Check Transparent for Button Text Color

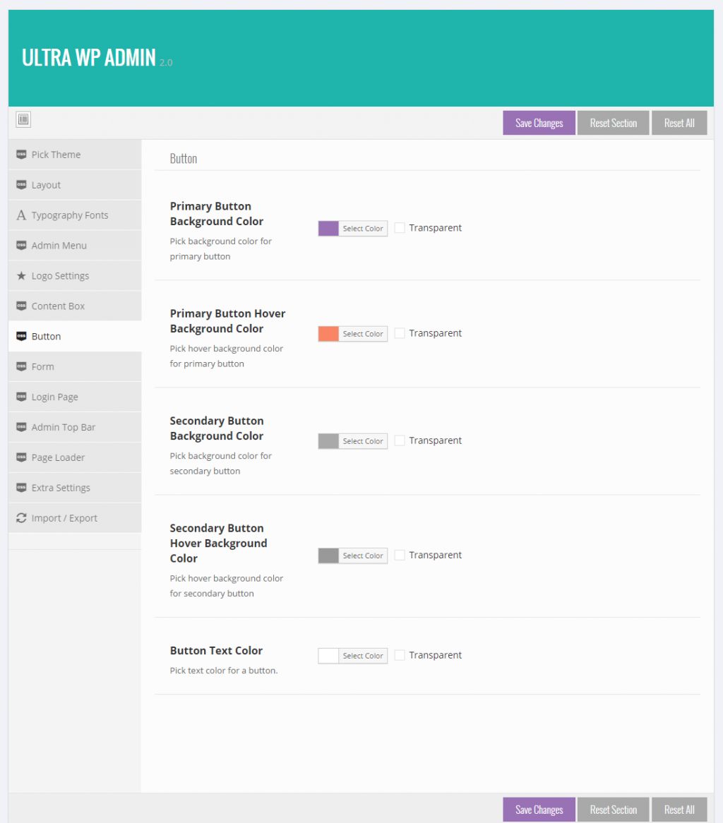(x=400, y=655)
